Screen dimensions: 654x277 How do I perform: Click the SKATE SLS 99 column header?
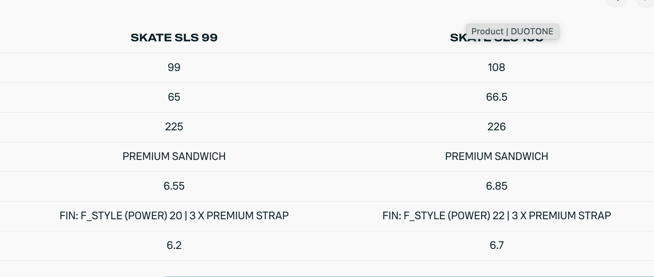tap(174, 37)
